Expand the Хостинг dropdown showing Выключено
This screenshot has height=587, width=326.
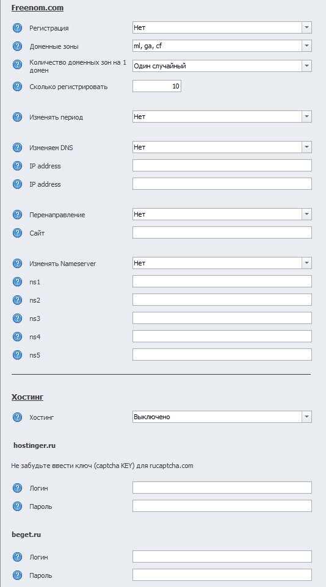pyautogui.click(x=222, y=417)
